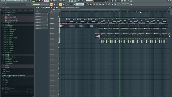Select the Slice tool in playlist toolbar
Image resolution: width=172 pixels, height=97 pixels.
coord(51,7)
